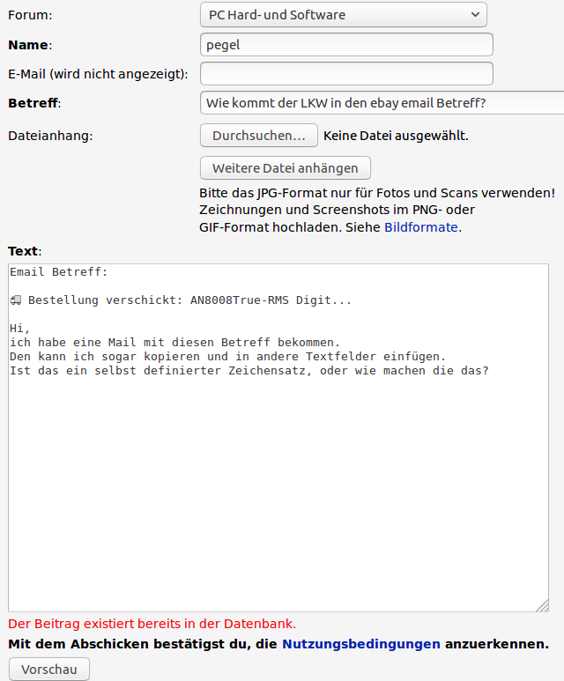Click the "Forum:" label
This screenshot has height=681, width=564.
pos(30,15)
